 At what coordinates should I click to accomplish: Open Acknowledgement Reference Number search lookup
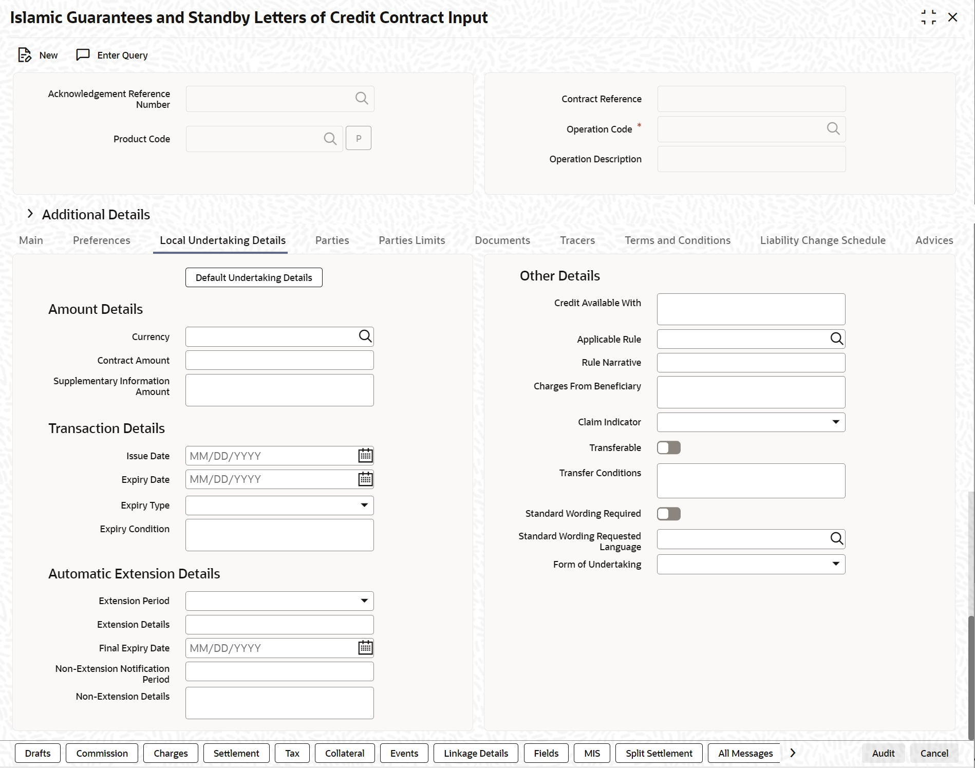362,98
